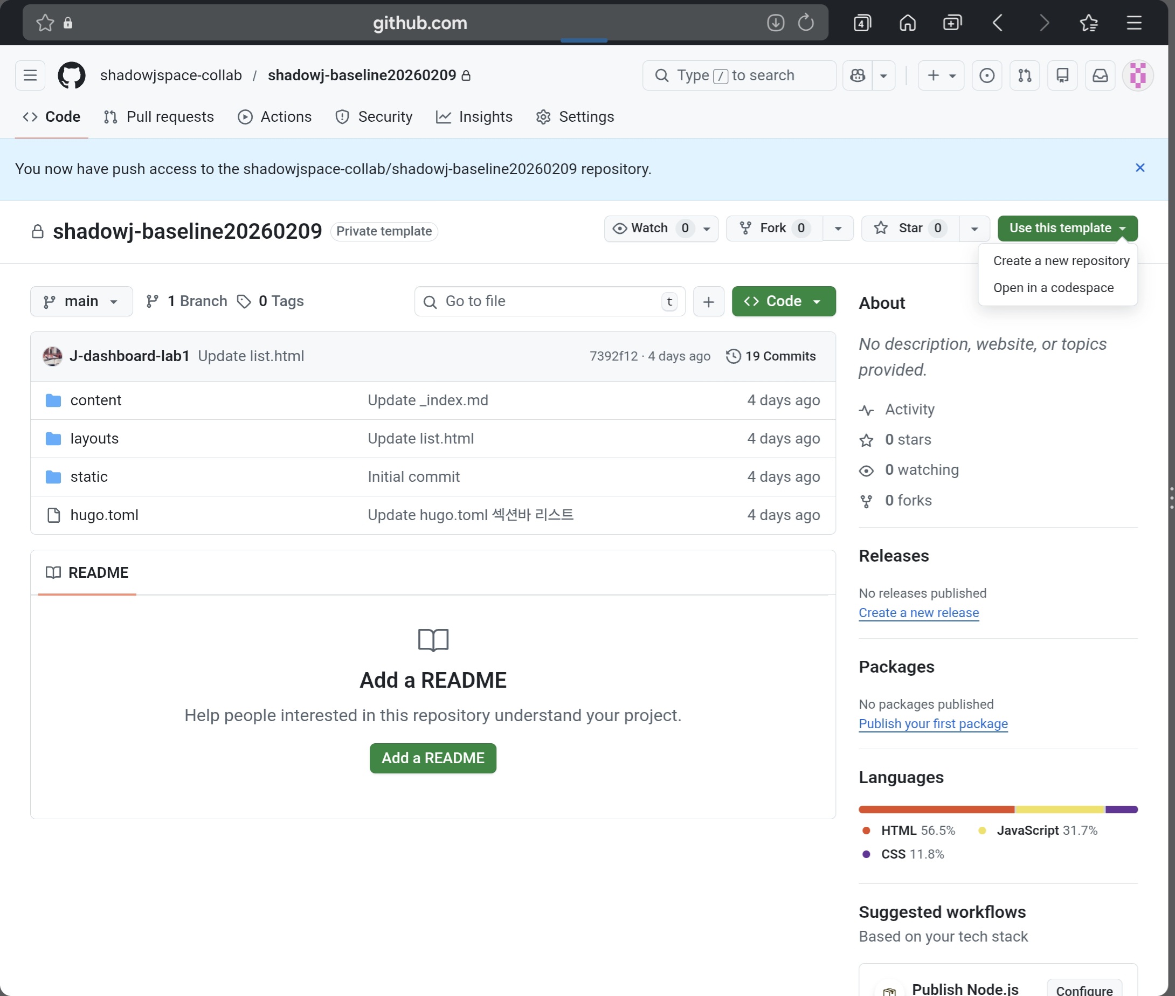Open the Create a new release link
Viewport: 1175px width, 996px height.
click(918, 613)
